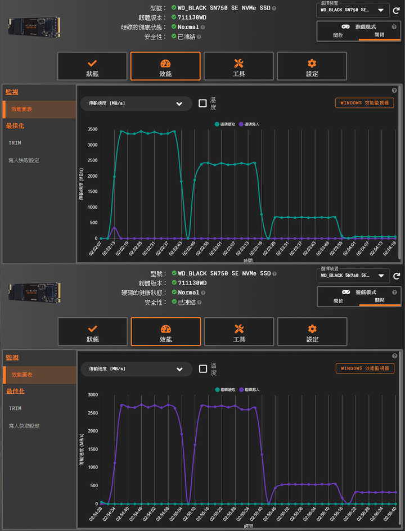405x531 pixels.
Task: Click green check icon beside 711130WD, lower dashboard
Action: 174,282
